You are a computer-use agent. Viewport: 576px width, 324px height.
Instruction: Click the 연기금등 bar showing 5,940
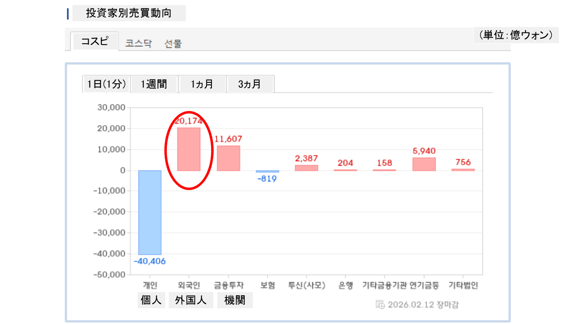424,164
